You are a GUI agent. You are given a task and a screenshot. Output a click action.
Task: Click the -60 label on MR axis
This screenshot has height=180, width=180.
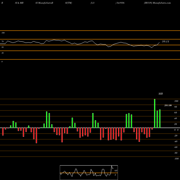point(176,147)
